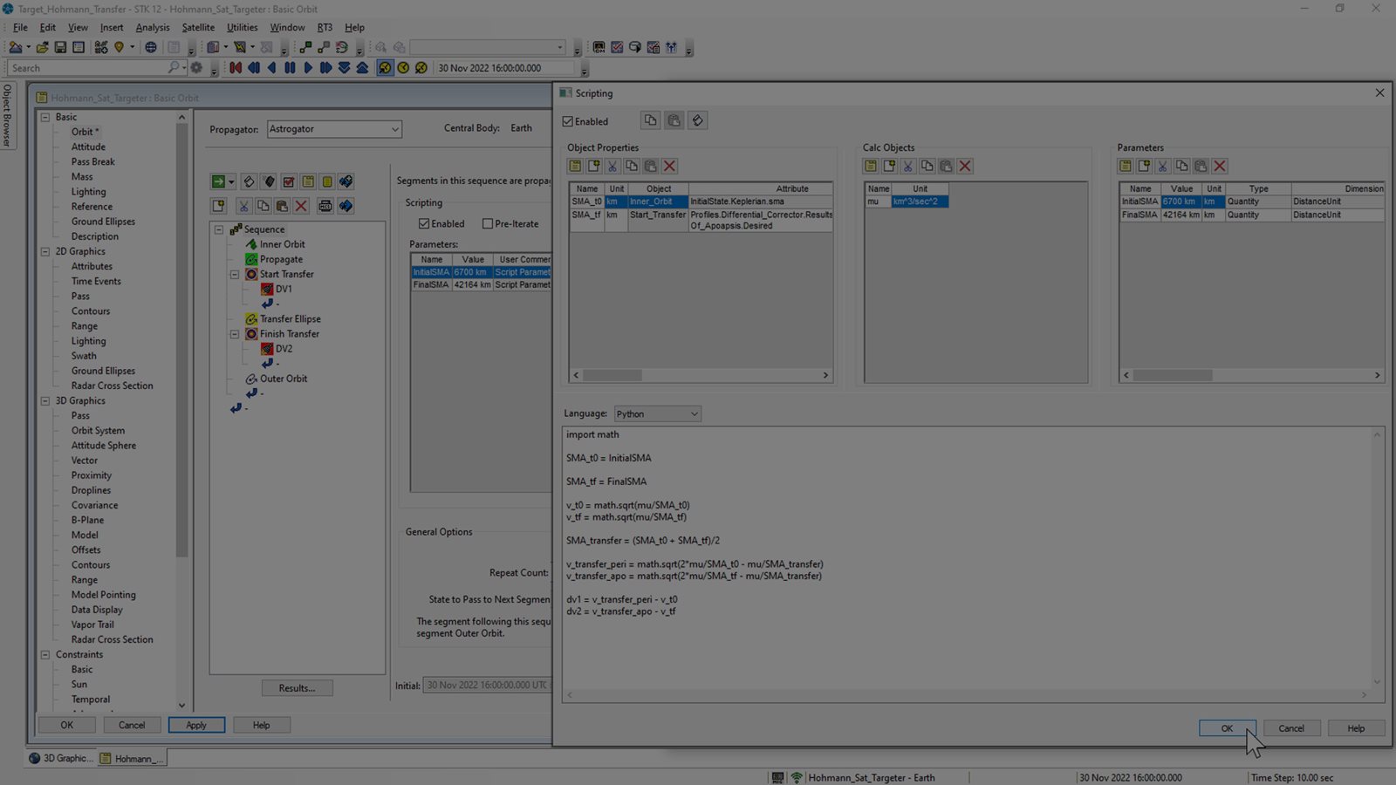Cut a segment using the scissors icon
The height and width of the screenshot is (785, 1396).
click(243, 205)
